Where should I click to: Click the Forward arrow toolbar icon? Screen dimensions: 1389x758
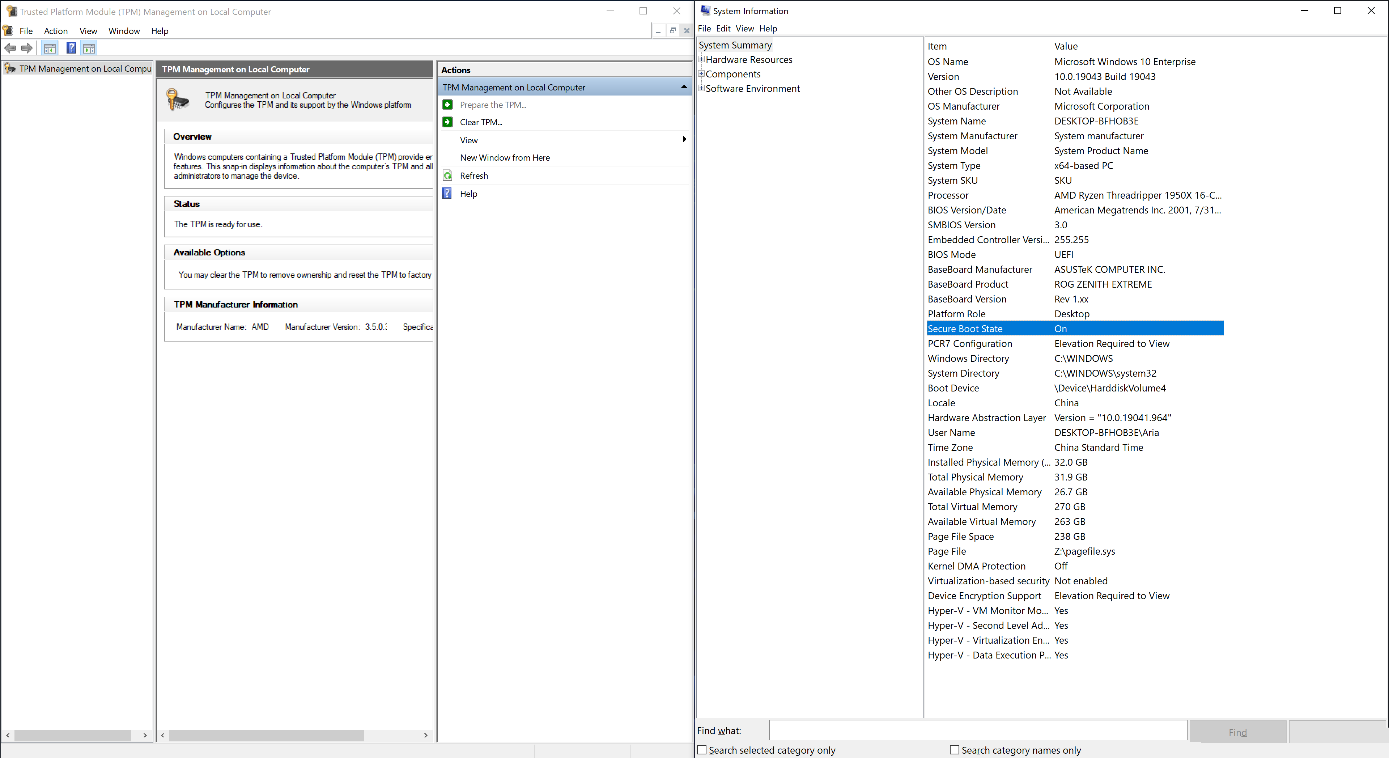tap(26, 48)
